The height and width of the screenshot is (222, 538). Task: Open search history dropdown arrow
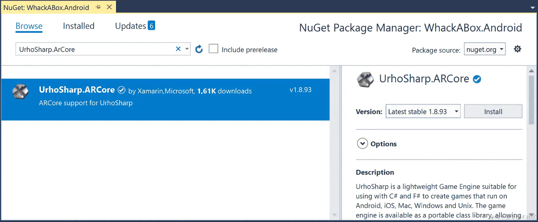(187, 49)
